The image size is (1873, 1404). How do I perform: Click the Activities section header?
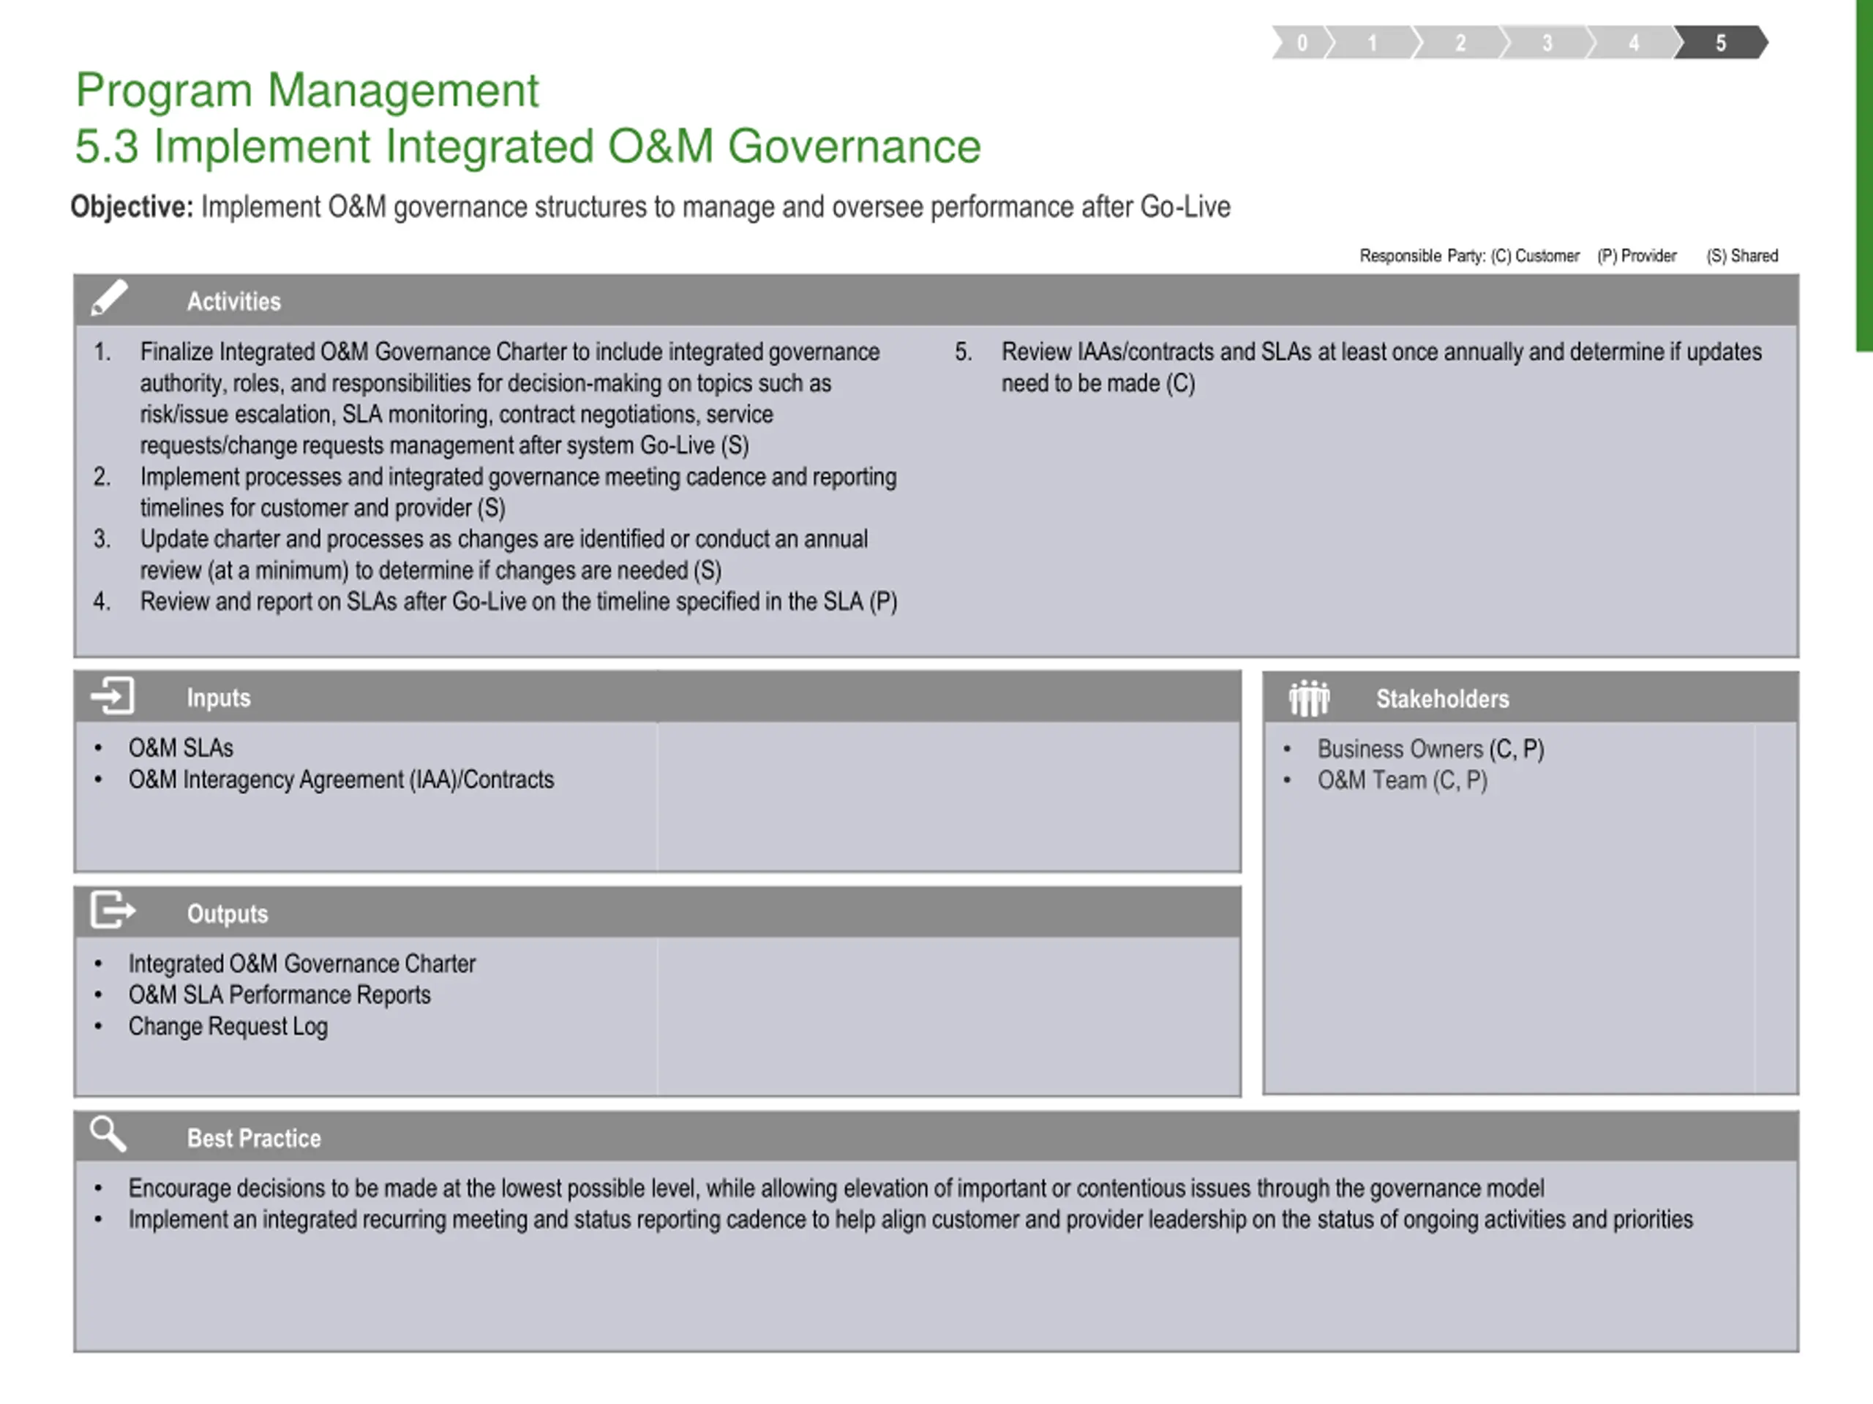point(936,301)
